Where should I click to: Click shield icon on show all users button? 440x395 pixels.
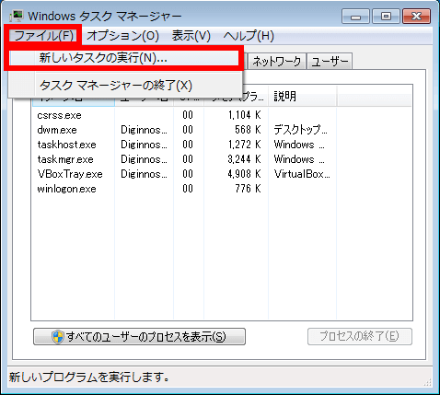pyautogui.click(x=57, y=337)
